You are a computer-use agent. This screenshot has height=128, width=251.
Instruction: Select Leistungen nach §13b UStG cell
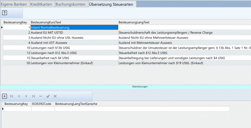74,48
